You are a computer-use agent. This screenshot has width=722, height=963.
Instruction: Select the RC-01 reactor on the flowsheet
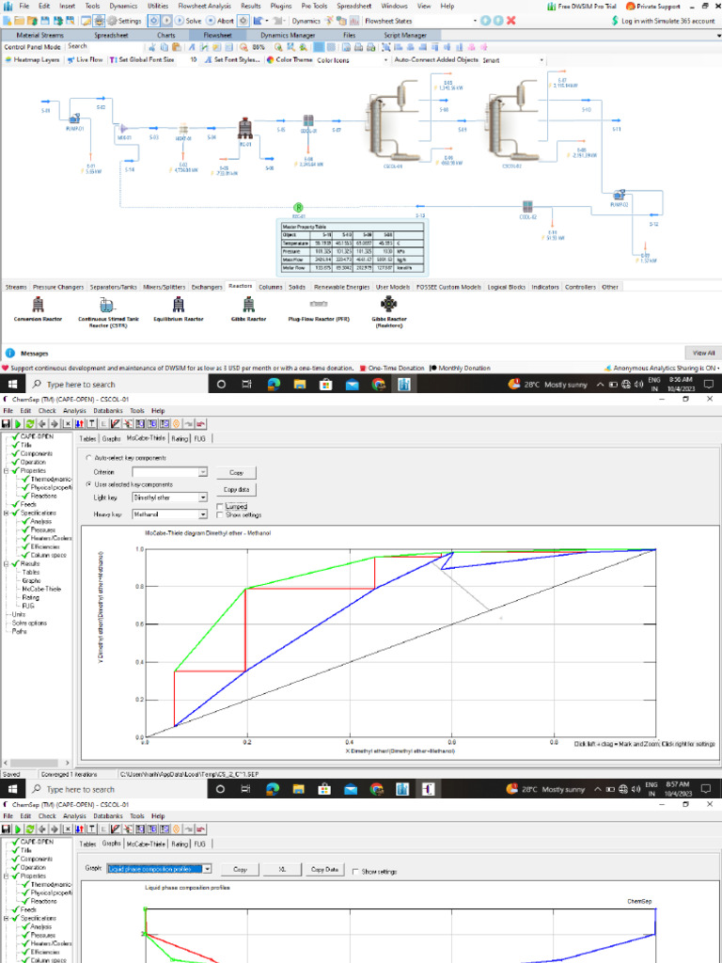(245, 129)
